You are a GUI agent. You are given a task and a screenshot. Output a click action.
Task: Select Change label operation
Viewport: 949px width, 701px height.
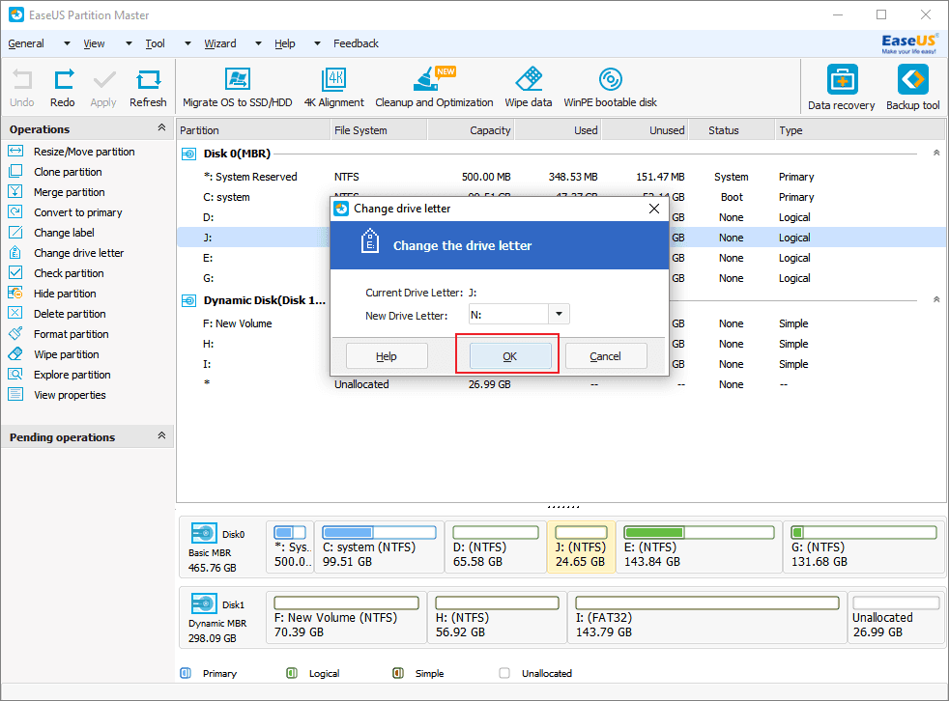[51, 233]
